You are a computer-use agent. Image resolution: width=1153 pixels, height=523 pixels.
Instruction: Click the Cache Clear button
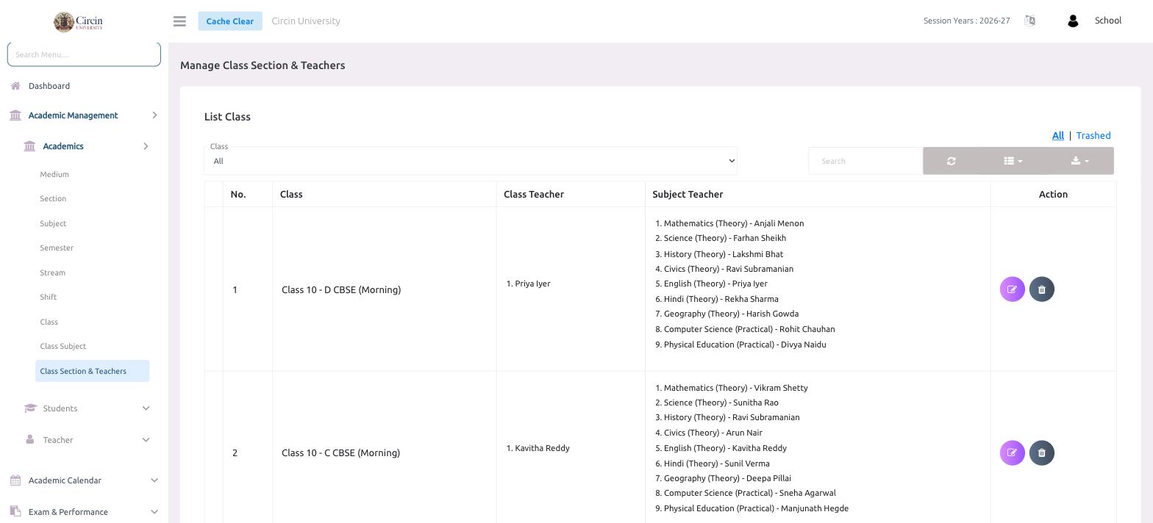pos(229,21)
